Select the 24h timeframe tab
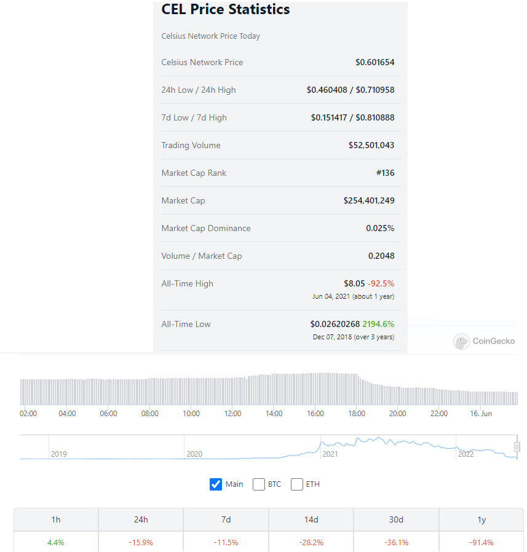 141,519
